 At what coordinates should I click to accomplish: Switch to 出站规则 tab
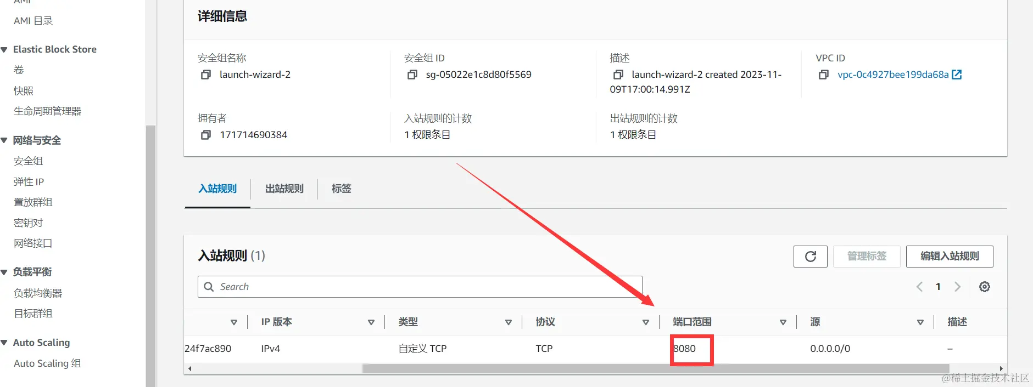(284, 189)
